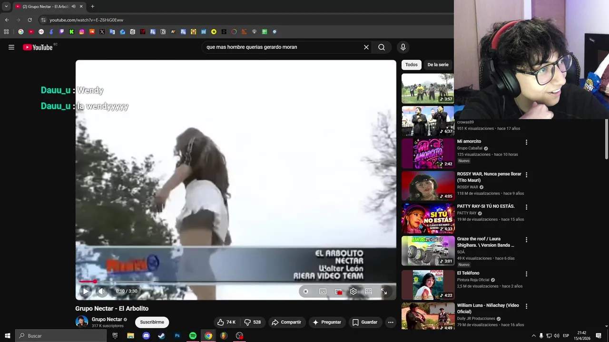The width and height of the screenshot is (609, 342).
Task: Open the player settings gear
Action: (x=353, y=291)
